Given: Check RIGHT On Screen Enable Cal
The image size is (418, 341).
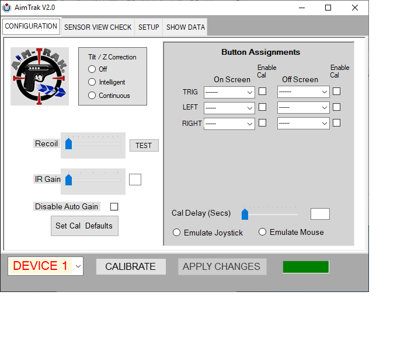Looking at the screenshot, I should pyautogui.click(x=263, y=123).
